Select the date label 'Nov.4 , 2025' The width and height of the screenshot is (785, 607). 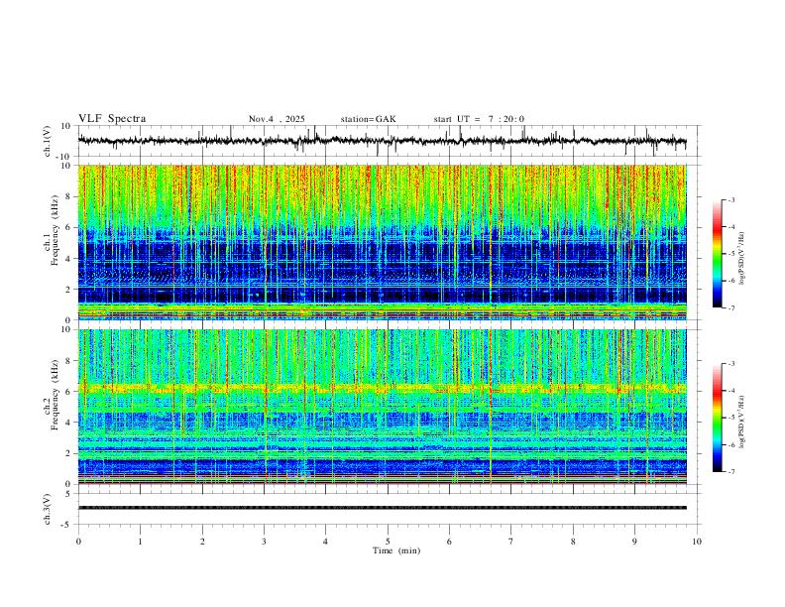point(277,119)
